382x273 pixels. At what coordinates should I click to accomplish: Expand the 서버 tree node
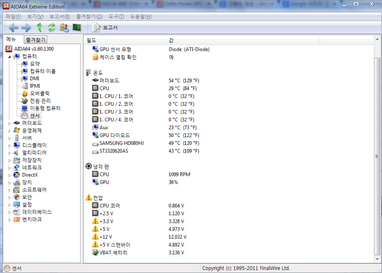point(9,138)
